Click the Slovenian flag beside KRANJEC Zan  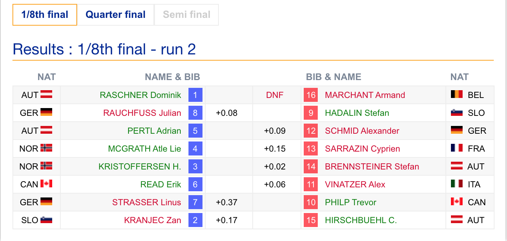click(46, 220)
